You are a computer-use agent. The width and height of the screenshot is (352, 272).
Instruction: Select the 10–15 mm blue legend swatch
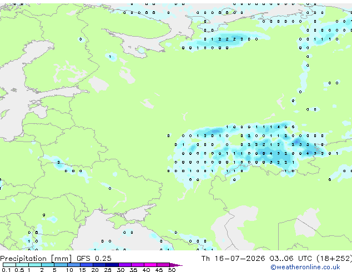click(73, 265)
